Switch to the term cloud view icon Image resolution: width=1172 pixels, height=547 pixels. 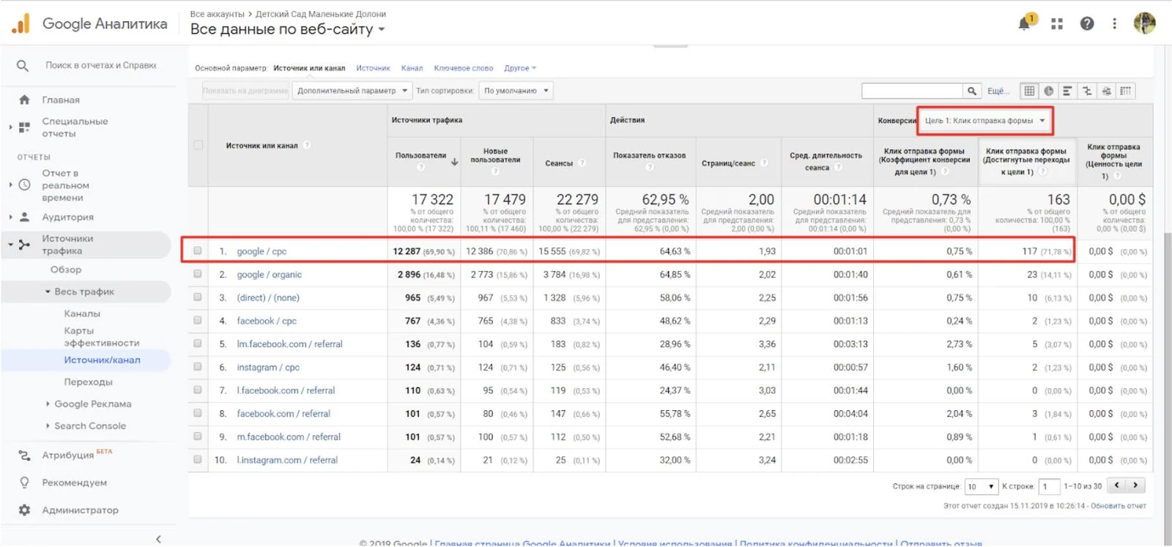click(x=1106, y=91)
